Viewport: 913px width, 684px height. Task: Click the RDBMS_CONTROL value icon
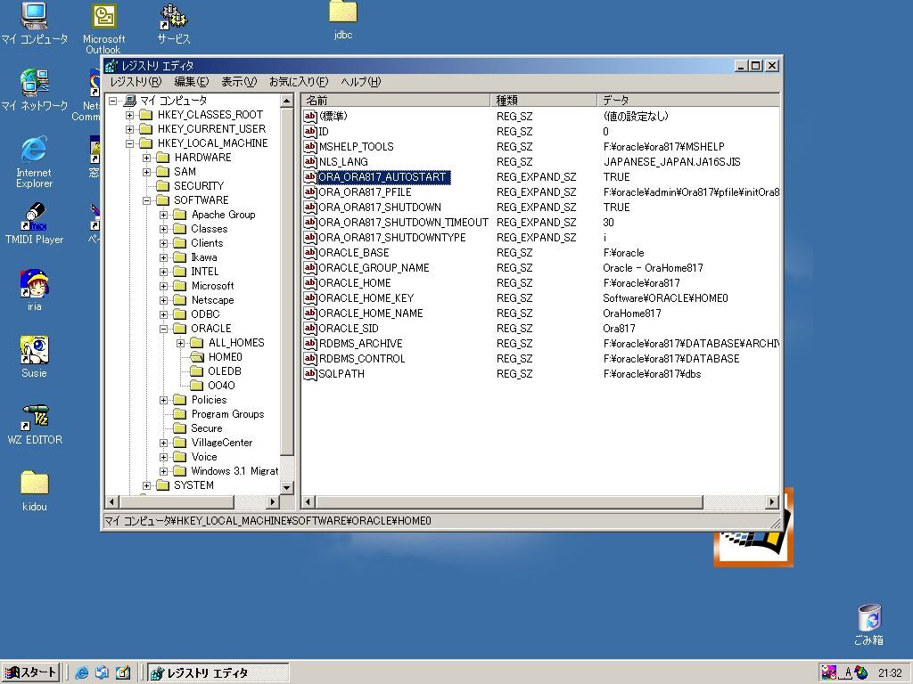coord(309,358)
